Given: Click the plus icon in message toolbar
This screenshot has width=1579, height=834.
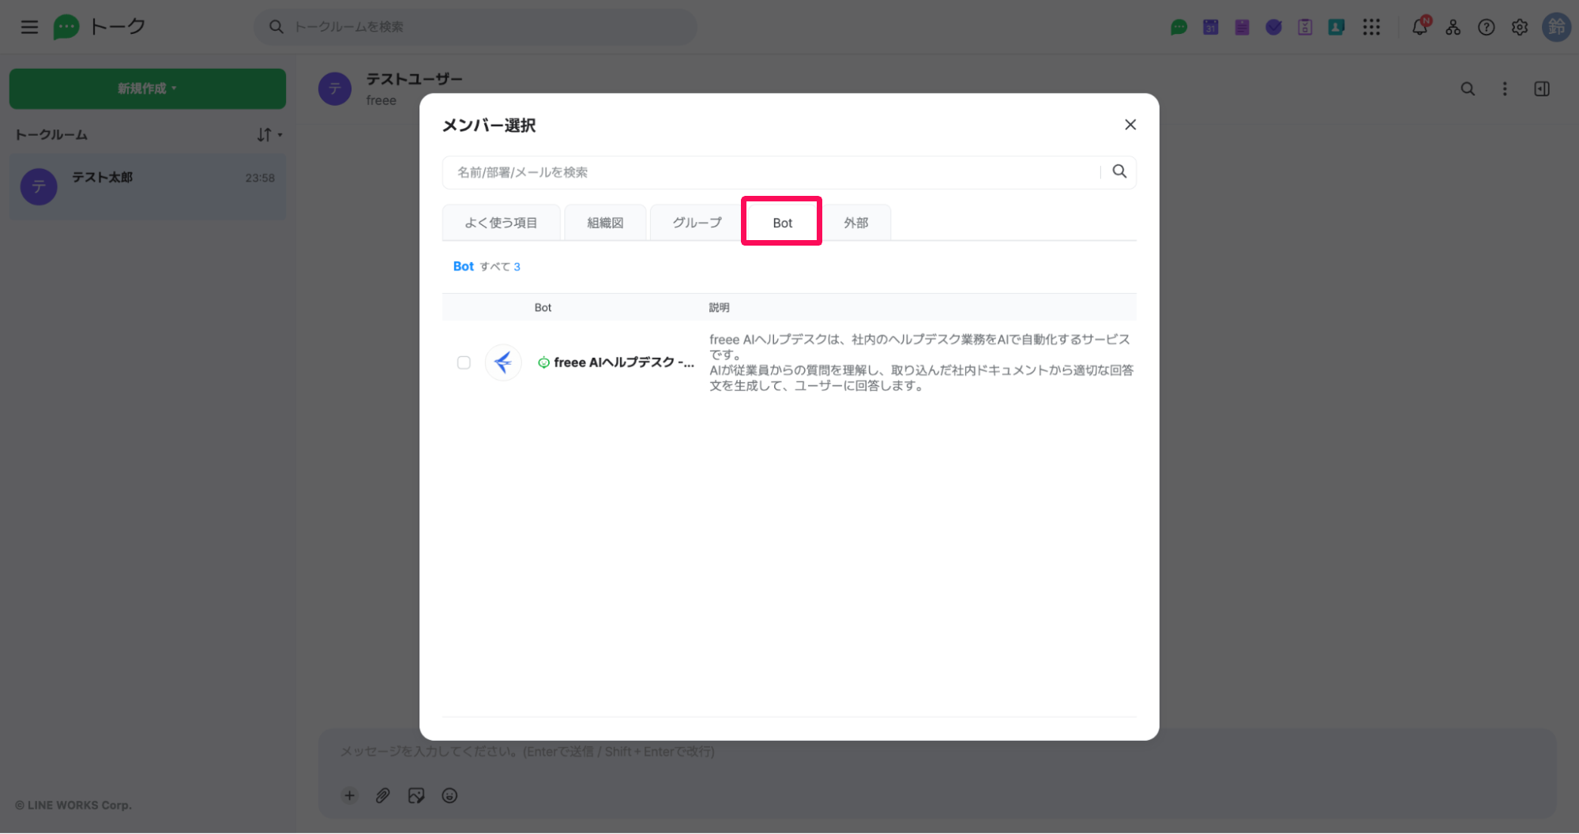Looking at the screenshot, I should 350,795.
